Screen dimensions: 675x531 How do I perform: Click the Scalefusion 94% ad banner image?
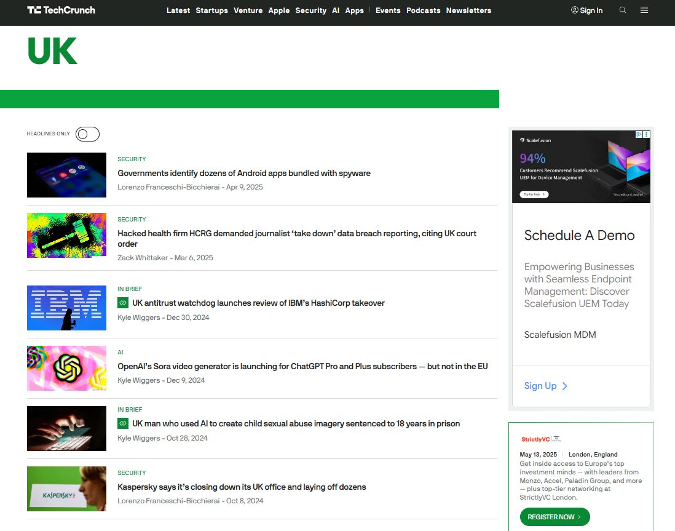click(x=581, y=167)
